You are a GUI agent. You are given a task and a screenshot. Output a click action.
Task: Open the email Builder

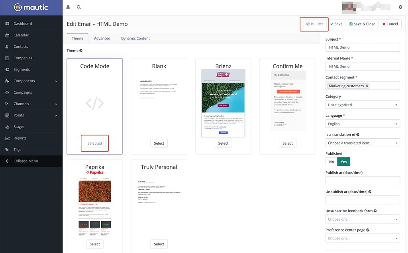pyautogui.click(x=314, y=24)
